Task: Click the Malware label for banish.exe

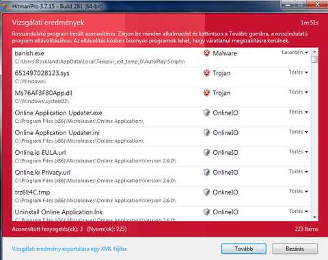Action: tap(225, 53)
